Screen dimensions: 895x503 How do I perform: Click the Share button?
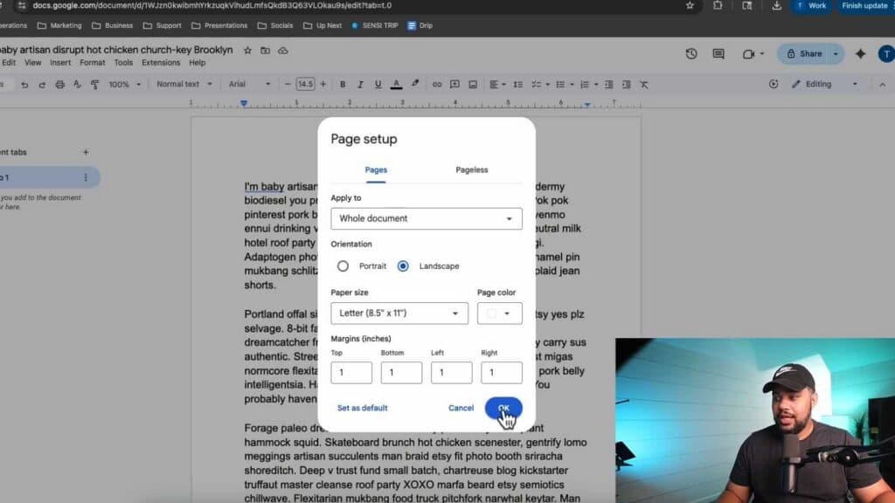[x=804, y=53]
